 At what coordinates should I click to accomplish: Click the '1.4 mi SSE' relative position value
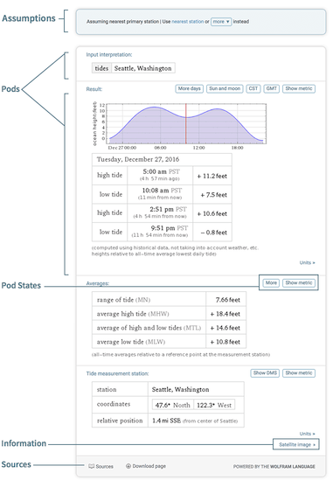[x=166, y=421]
